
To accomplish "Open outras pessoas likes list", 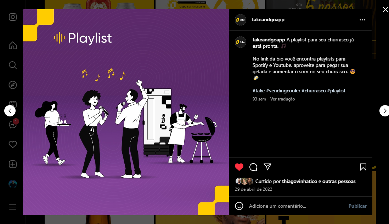I will coord(339,182).
